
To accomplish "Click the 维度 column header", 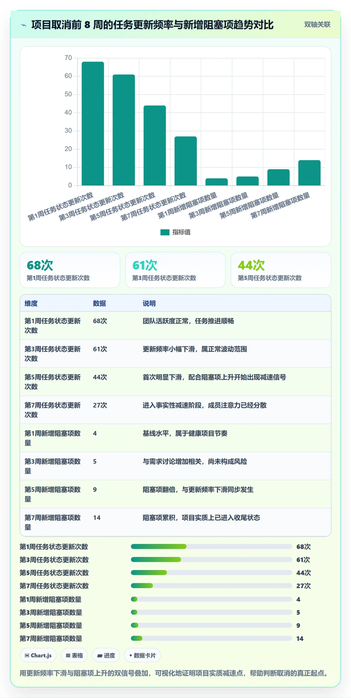I will coord(31,303).
